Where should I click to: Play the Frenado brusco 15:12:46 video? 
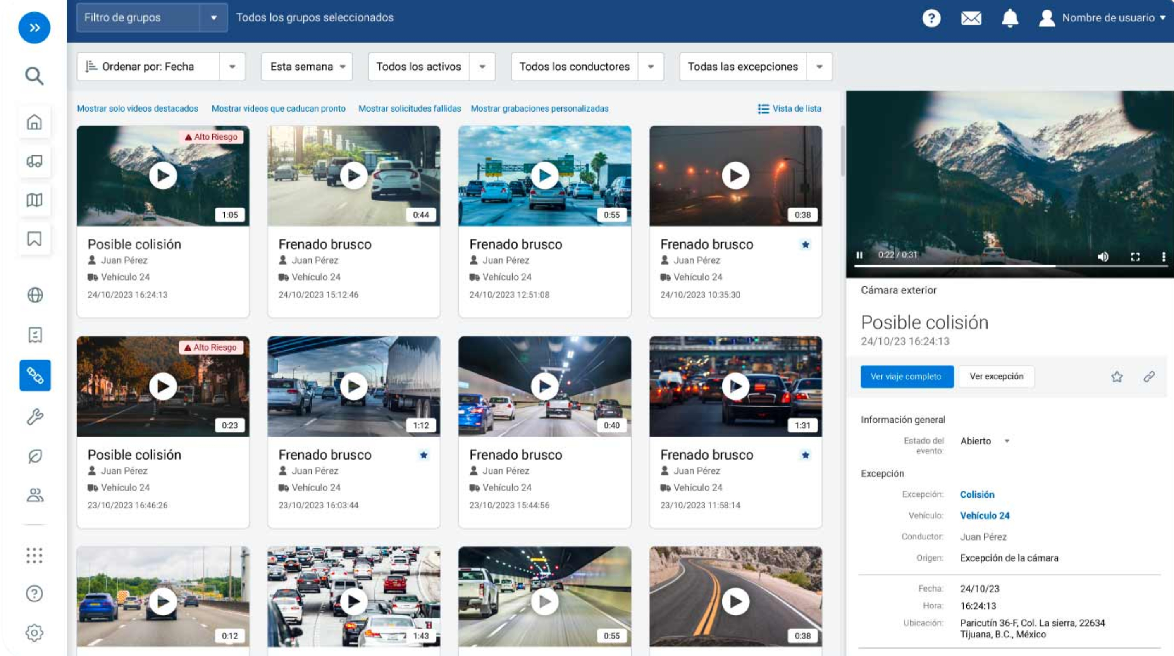coord(354,176)
